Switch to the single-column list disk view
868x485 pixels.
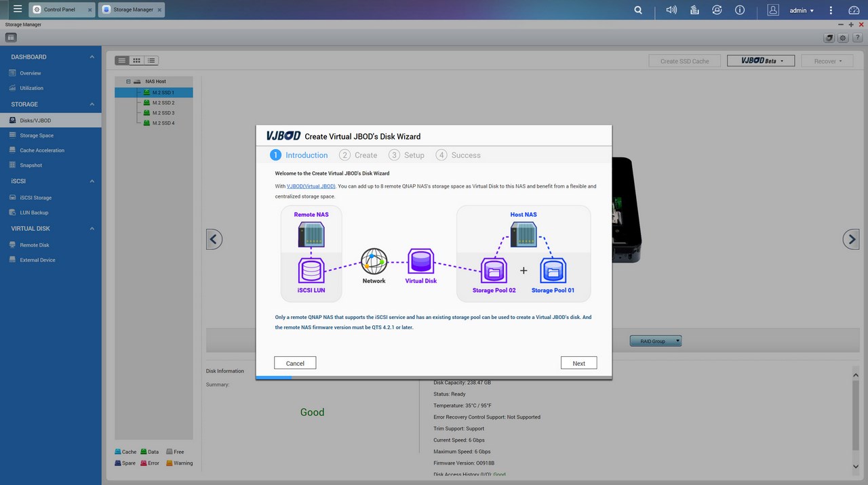122,60
